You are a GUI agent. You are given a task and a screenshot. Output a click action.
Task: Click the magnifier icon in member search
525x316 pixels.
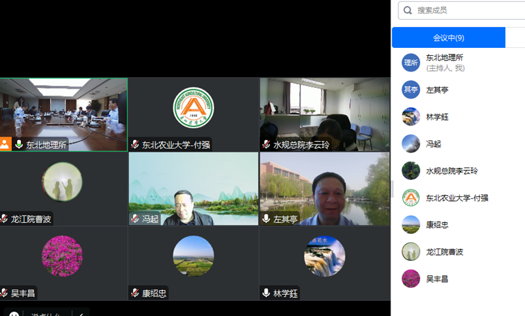pos(408,11)
